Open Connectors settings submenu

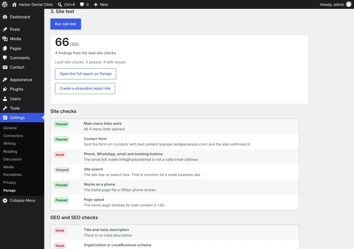pyautogui.click(x=13, y=136)
